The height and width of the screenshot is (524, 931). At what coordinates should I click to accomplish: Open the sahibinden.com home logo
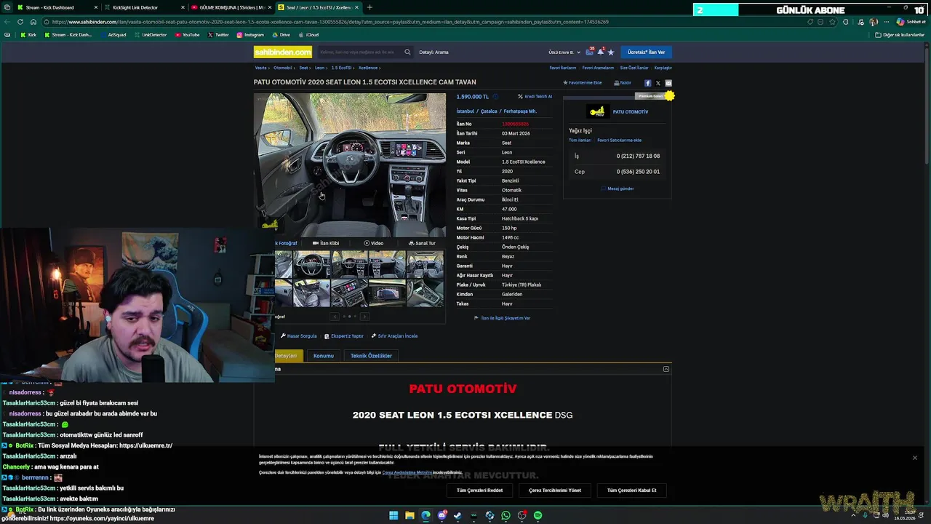click(x=283, y=52)
